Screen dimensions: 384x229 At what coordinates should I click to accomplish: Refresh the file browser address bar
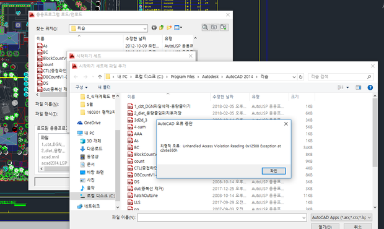click(301, 77)
